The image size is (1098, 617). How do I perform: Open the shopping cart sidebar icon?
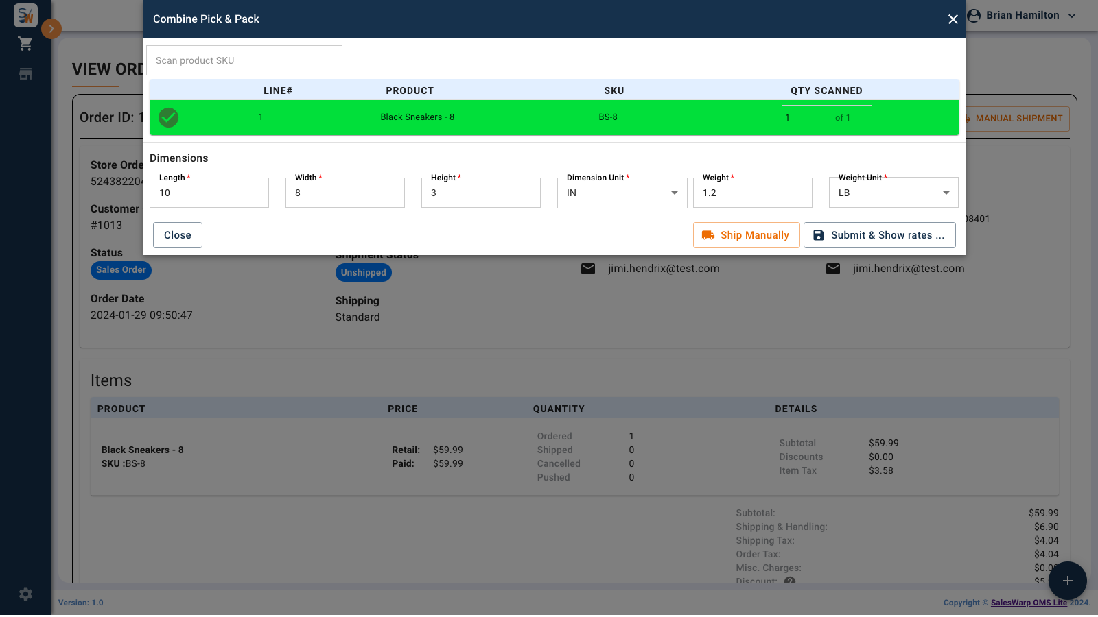click(25, 44)
